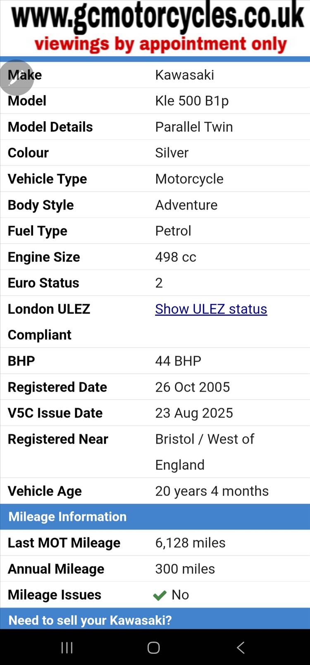Select the Annual Mileage 300 miles value
Image resolution: width=310 pixels, height=665 pixels.
point(185,569)
